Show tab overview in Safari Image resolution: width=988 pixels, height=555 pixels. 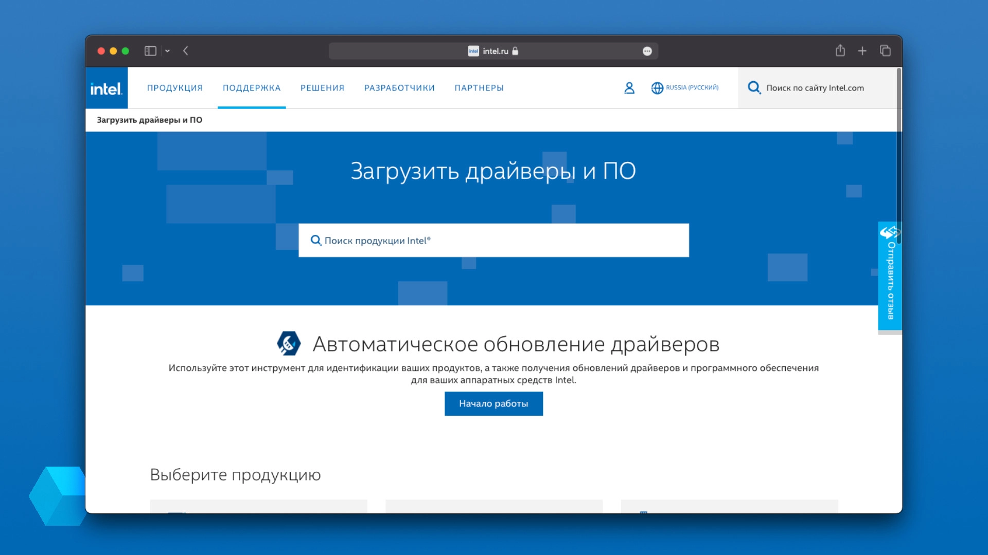(x=885, y=50)
